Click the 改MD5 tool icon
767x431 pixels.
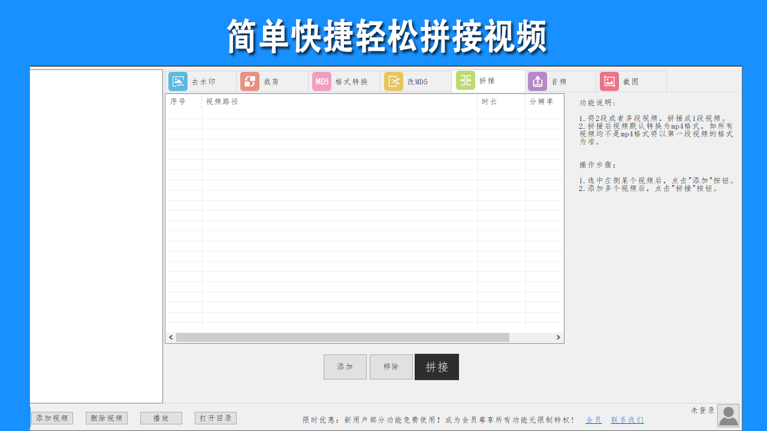coord(394,81)
